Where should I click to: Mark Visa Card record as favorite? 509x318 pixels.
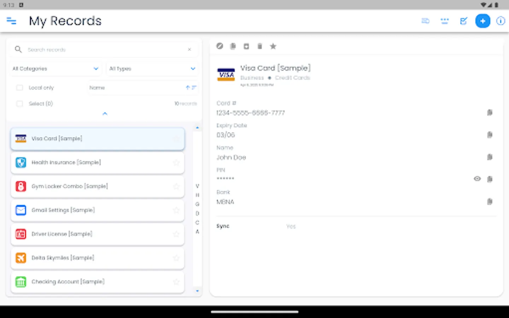(x=273, y=46)
